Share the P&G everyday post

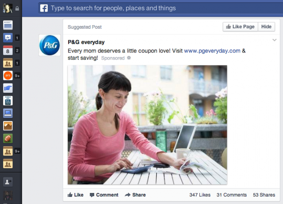point(135,195)
